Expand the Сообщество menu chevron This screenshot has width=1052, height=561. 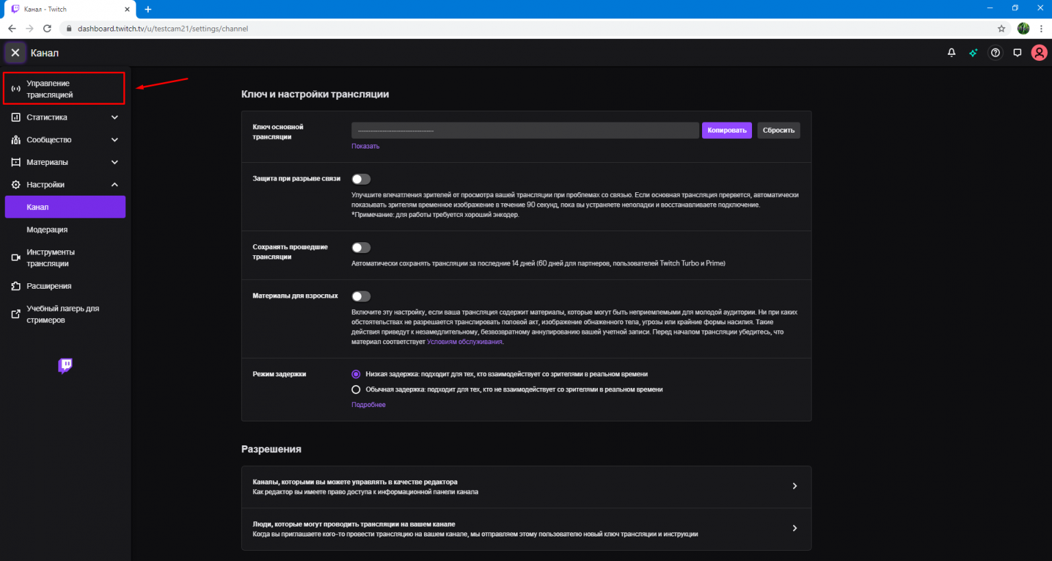pos(114,140)
